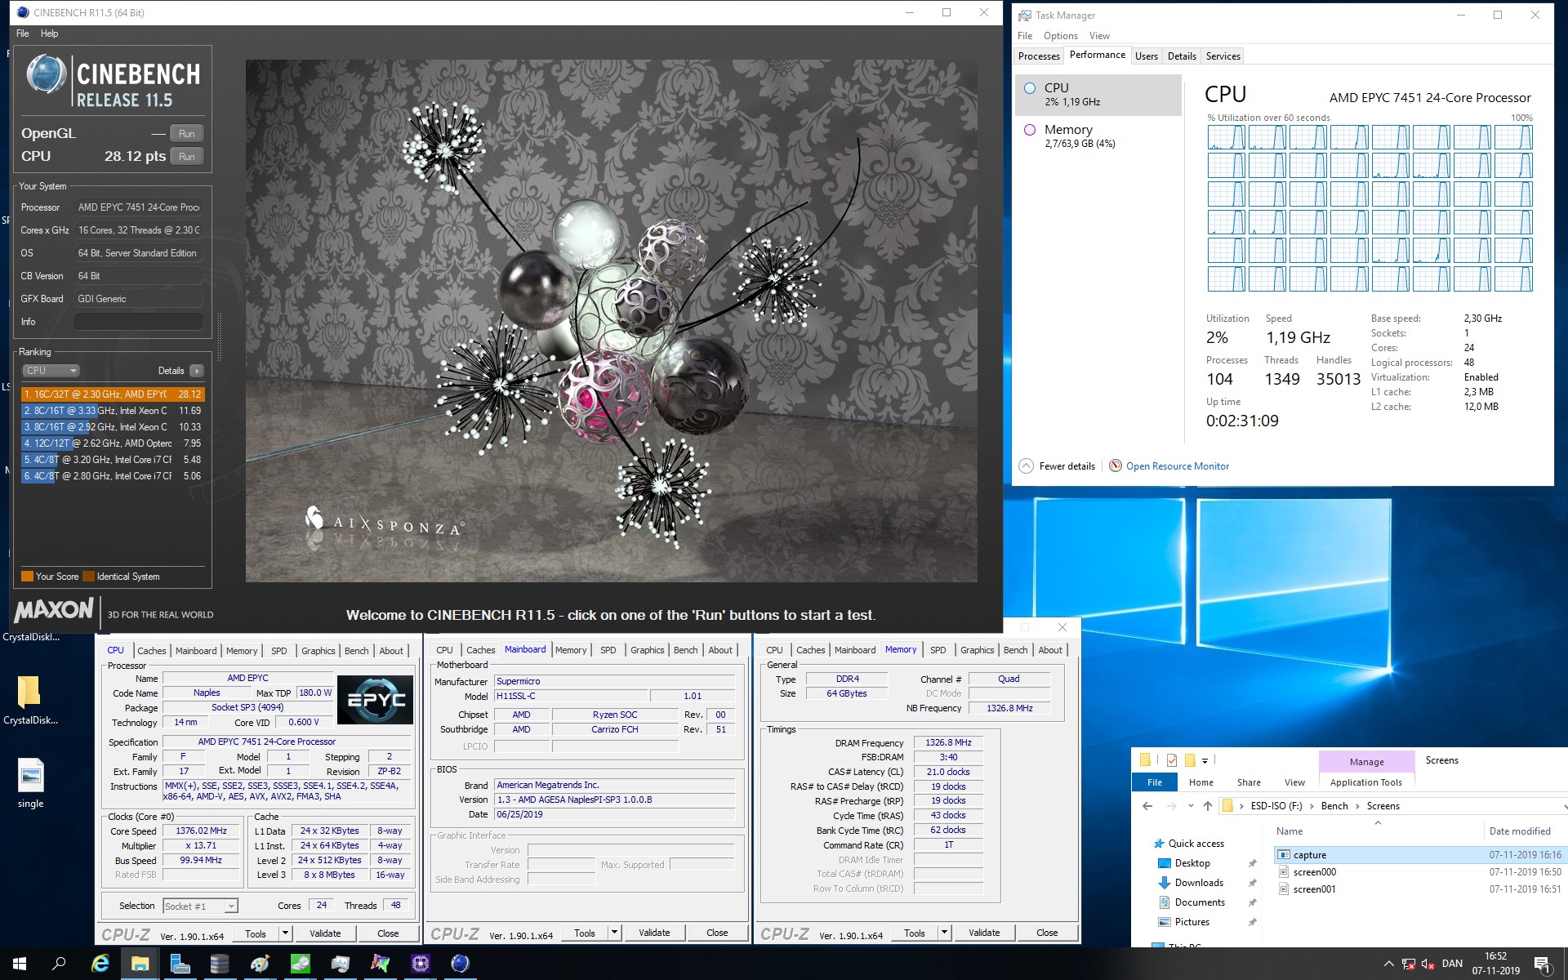The width and height of the screenshot is (1568, 980).
Task: Show hidden tray icons chevron
Action: (1388, 964)
